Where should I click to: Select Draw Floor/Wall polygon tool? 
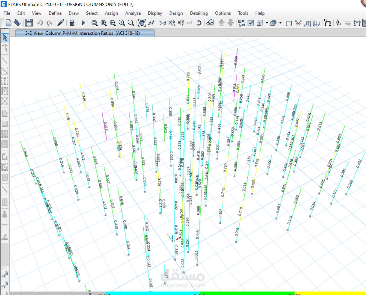[x=5, y=114]
